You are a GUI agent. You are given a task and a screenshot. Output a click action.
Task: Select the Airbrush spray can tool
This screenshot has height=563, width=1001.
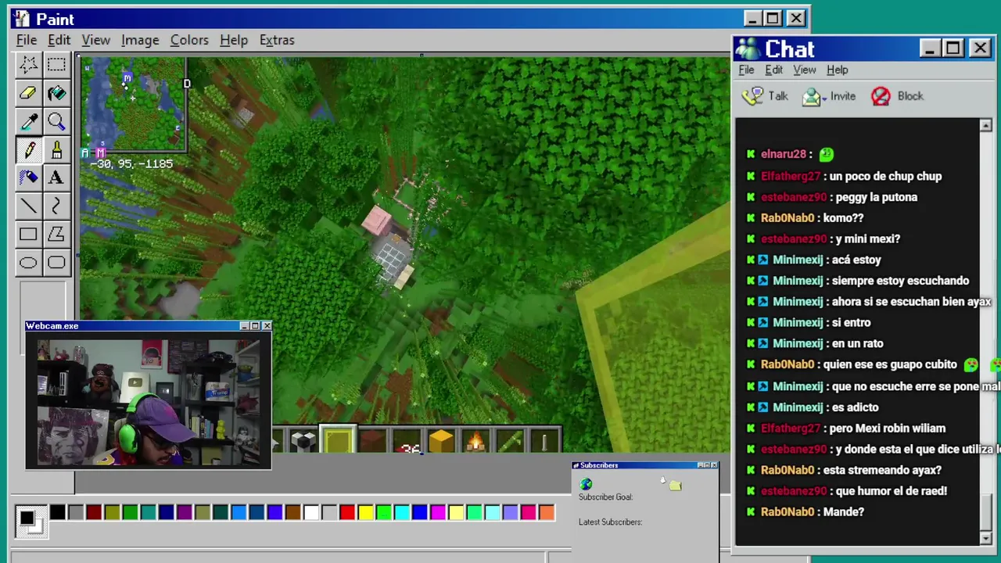[x=28, y=178]
